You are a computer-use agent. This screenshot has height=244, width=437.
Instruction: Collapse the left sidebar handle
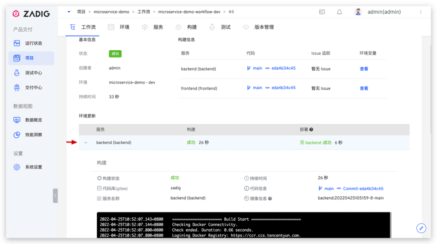(x=55, y=195)
